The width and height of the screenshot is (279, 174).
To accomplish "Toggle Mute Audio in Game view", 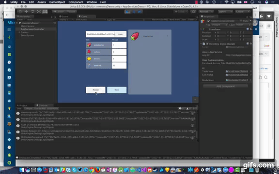I will pos(175,20).
